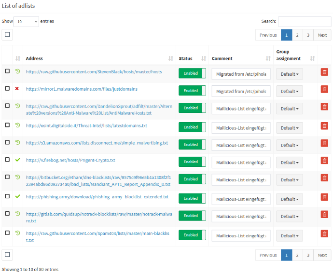Click red X status icon for malwaredomains
This screenshot has width=333, height=274.
click(17, 89)
